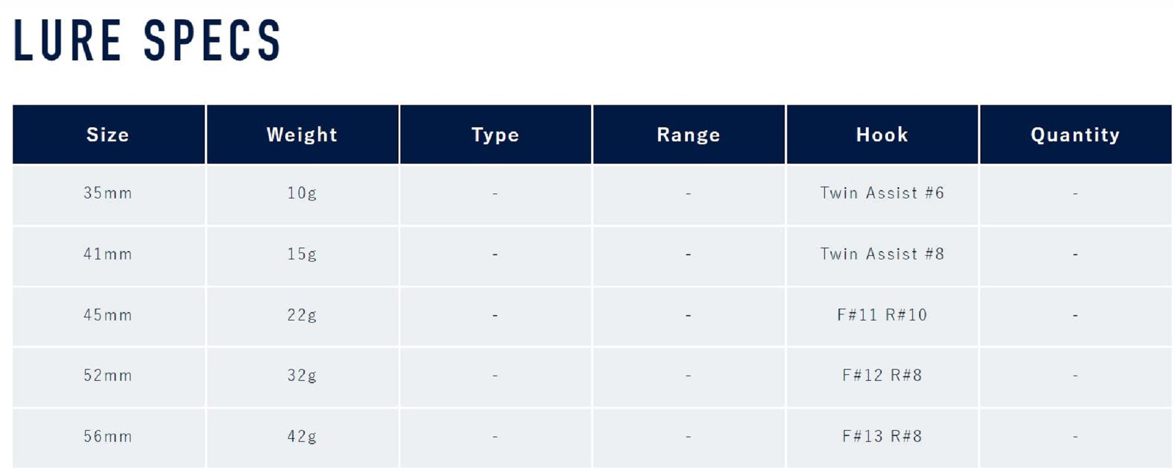The width and height of the screenshot is (1174, 470).
Task: Click the 45mm size cell
Action: tap(108, 315)
